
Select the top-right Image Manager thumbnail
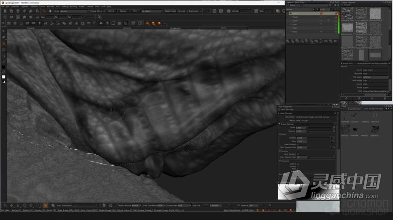(375, 14)
